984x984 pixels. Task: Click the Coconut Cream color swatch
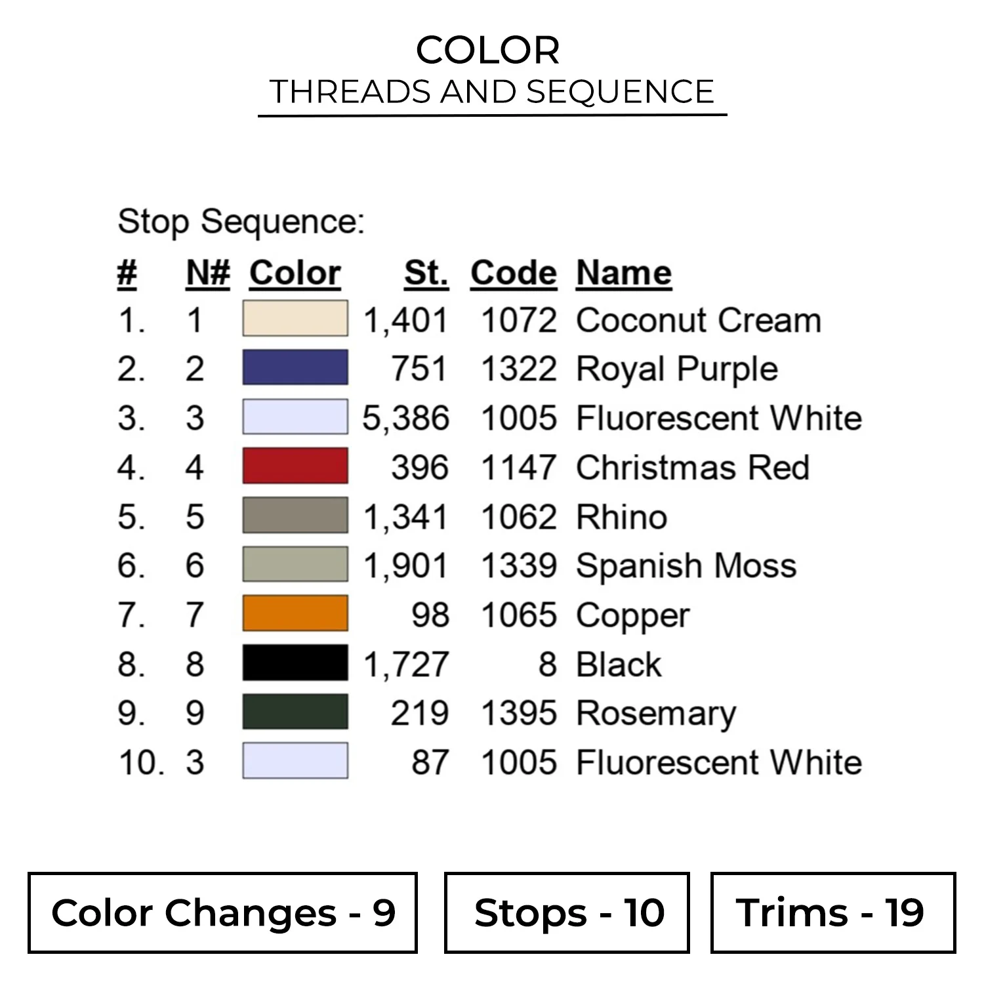coord(295,319)
